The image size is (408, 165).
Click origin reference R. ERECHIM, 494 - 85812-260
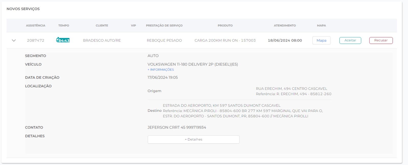click(x=294, y=94)
